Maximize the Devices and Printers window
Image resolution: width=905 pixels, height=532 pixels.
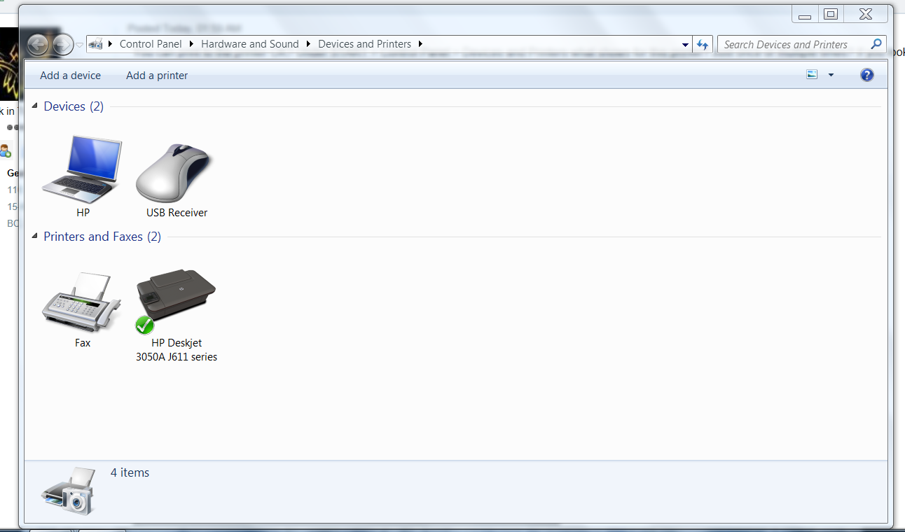[x=831, y=14]
